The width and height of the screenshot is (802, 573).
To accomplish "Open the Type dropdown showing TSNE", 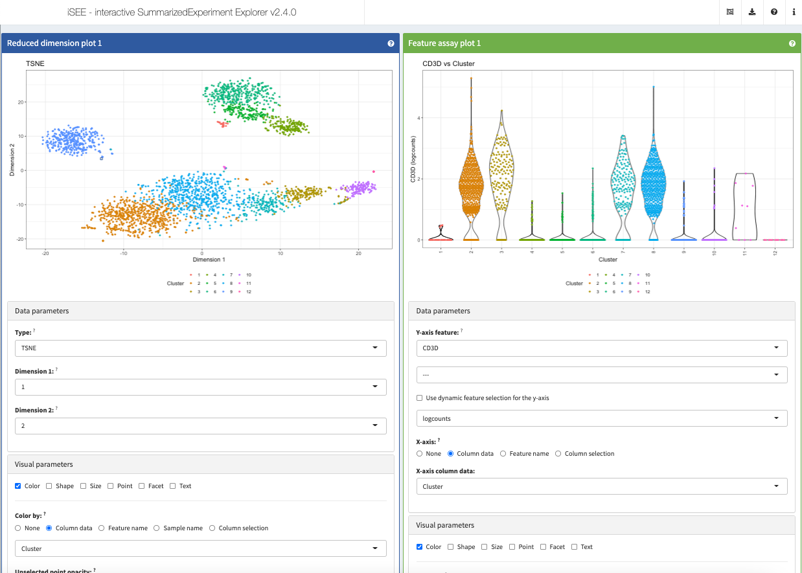I will click(200, 348).
